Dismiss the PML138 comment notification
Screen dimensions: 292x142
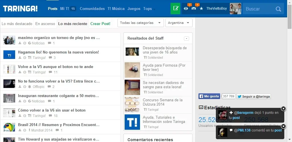(283, 126)
